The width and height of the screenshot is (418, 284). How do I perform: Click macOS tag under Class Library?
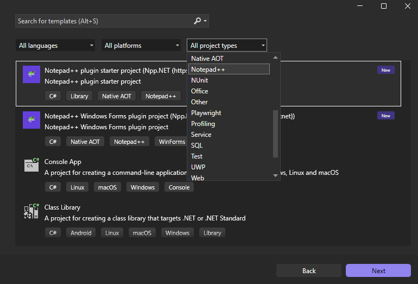(x=142, y=233)
